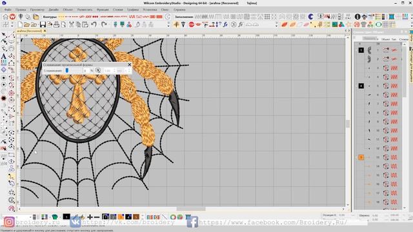Adjust the smoothing slider in the dialog

tap(67, 70)
